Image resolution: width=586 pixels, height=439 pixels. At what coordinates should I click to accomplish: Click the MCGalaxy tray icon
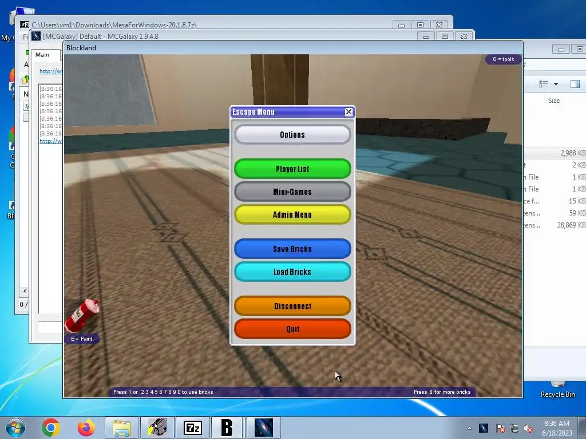click(483, 428)
